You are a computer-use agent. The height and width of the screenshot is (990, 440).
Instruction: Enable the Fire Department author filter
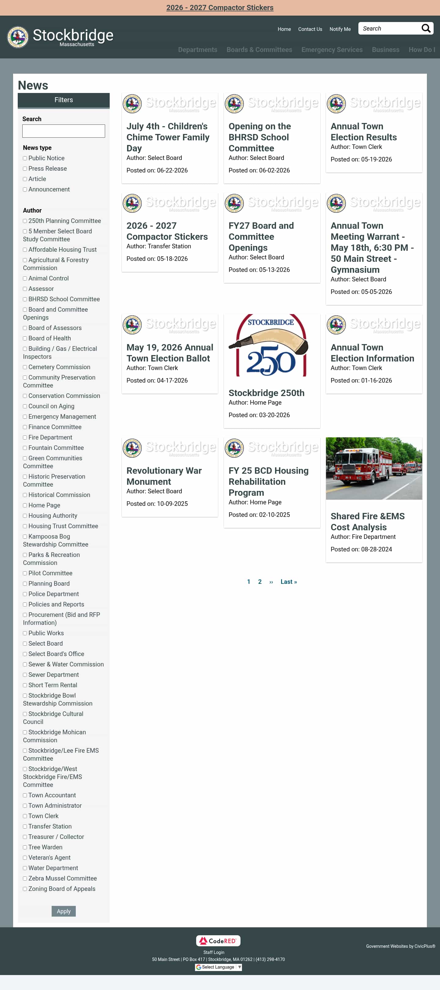click(x=25, y=438)
